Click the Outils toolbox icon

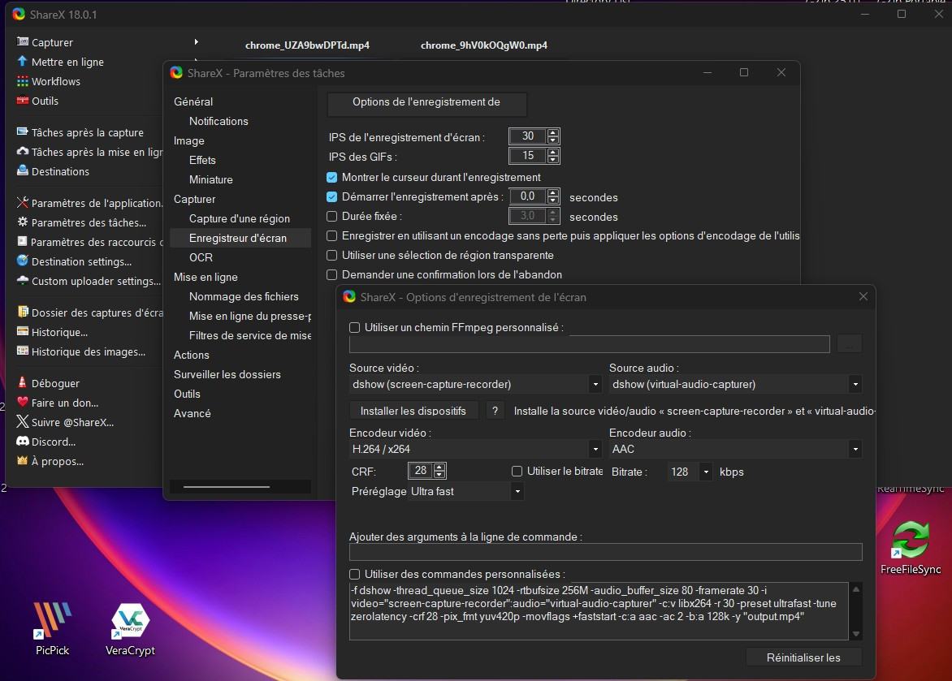point(23,100)
